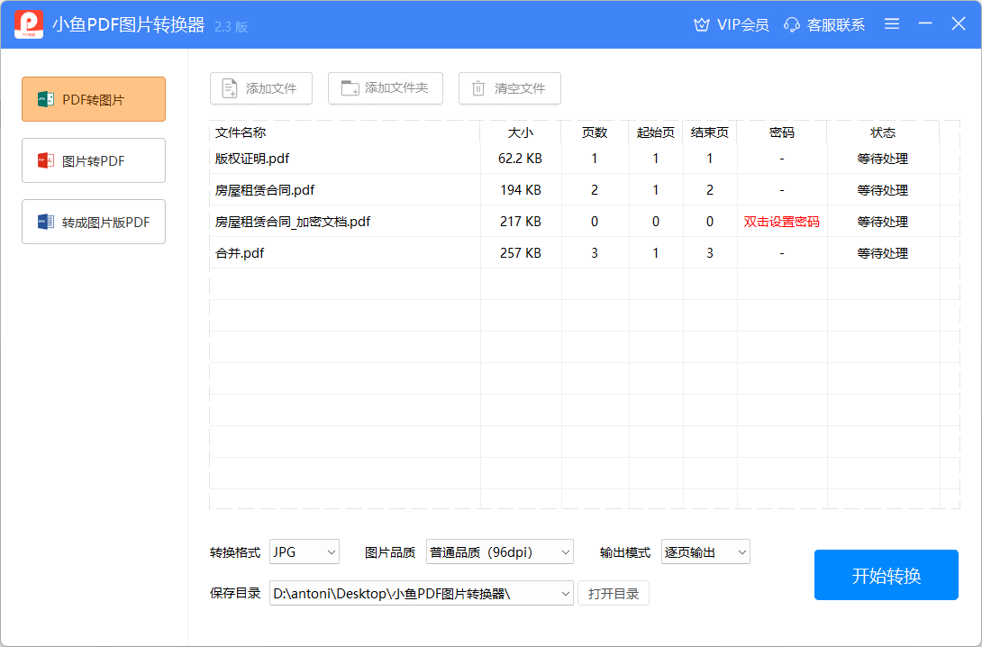Image resolution: width=982 pixels, height=647 pixels.
Task: Click the 打开目录 button
Action: click(x=613, y=593)
